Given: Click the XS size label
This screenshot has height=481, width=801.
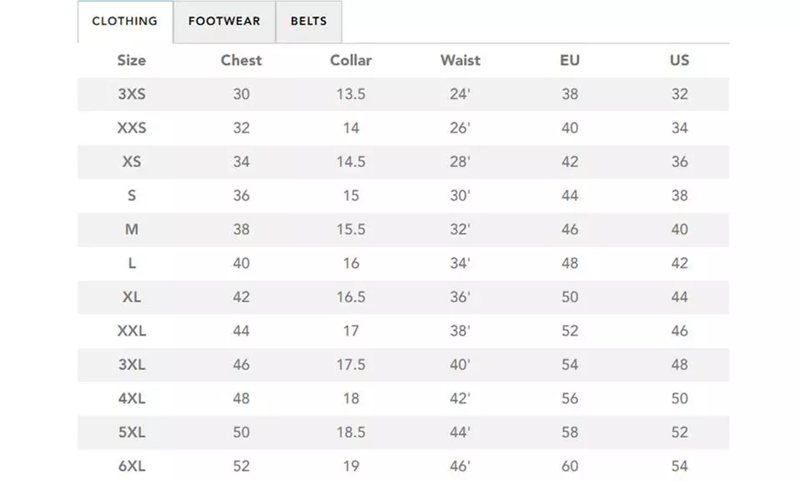Looking at the screenshot, I should pos(132,162).
